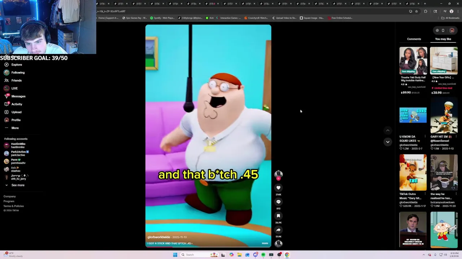Viewport: 462px width, 259px height.
Task: Open the Perm following account
Action: pyautogui.click(x=15, y=161)
